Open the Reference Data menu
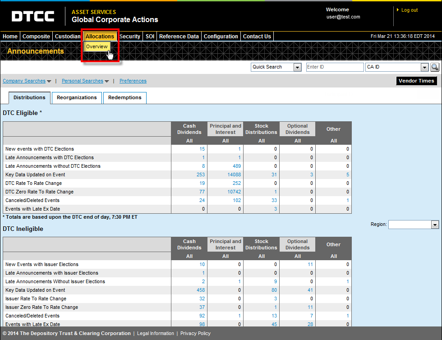 click(x=179, y=37)
